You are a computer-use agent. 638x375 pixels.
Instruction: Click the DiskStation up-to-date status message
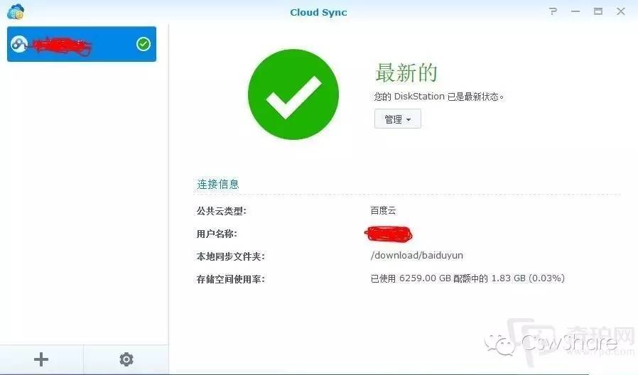pos(439,97)
